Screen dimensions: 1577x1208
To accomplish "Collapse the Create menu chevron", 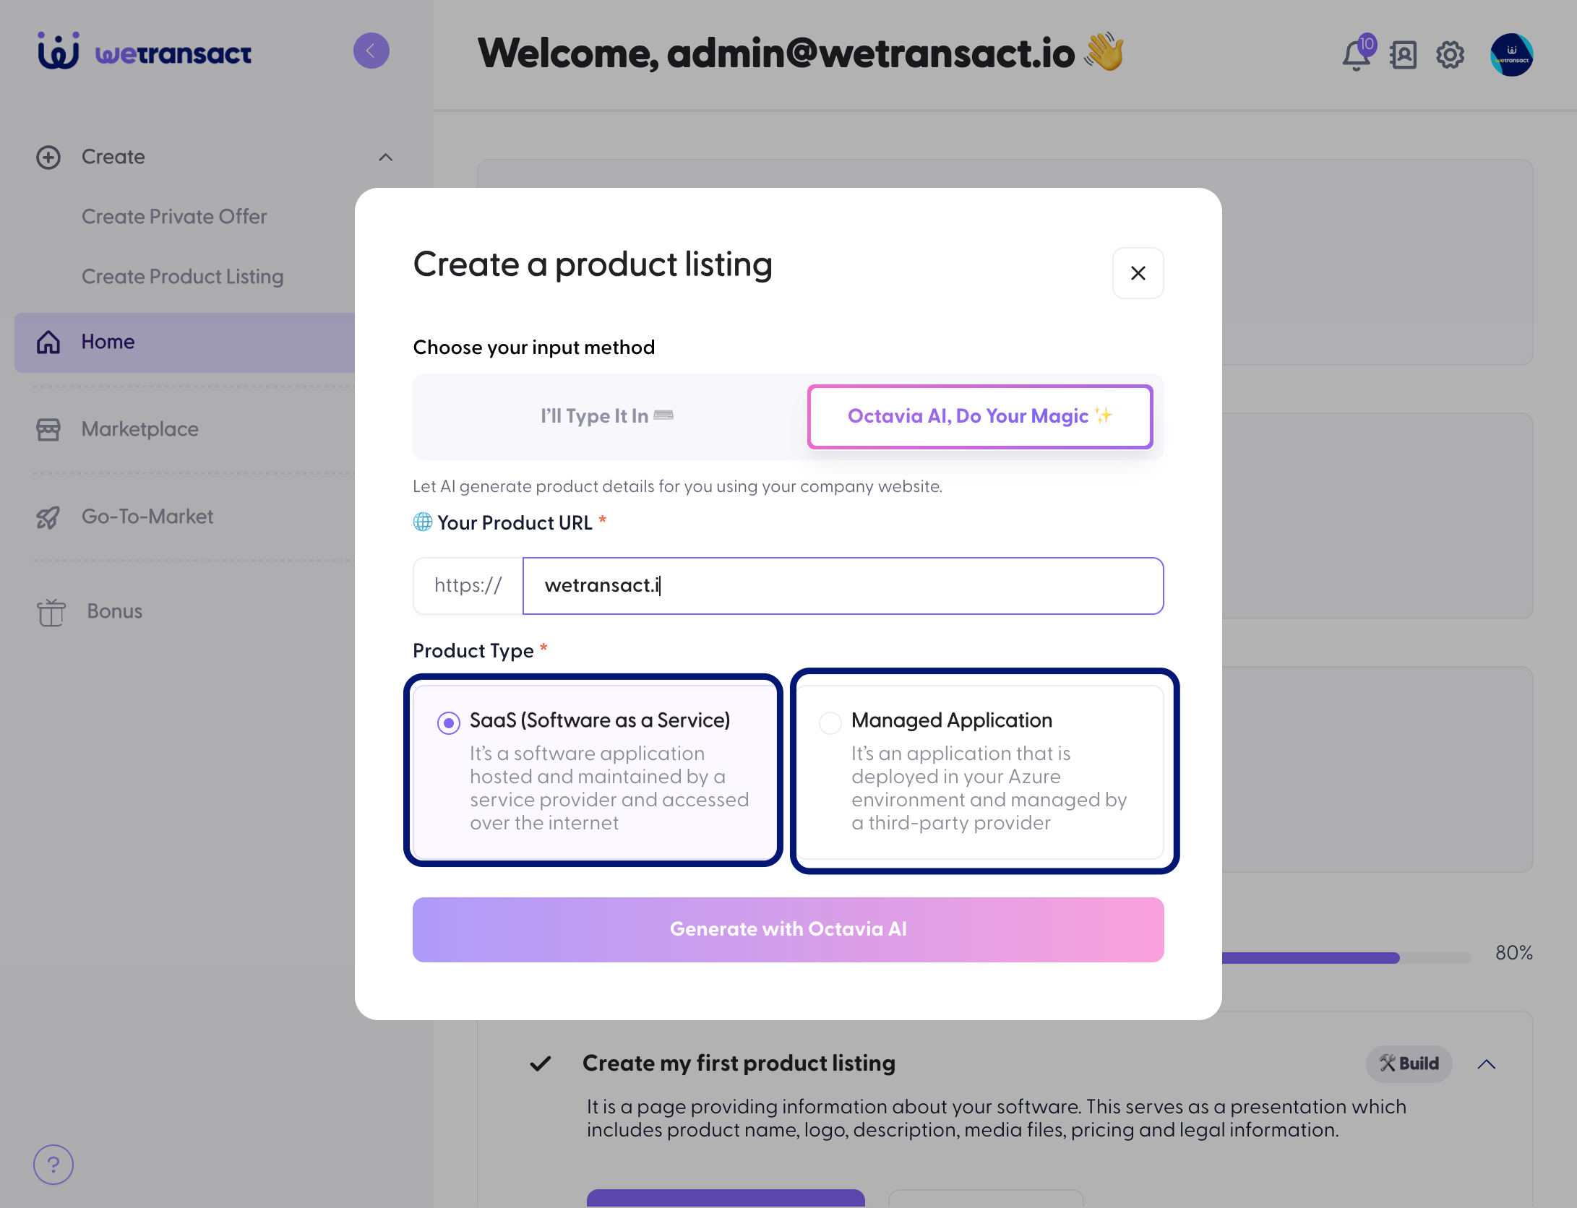I will (386, 158).
